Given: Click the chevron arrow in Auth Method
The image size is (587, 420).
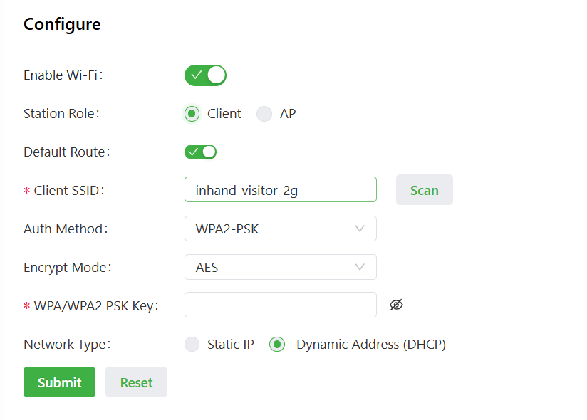Looking at the screenshot, I should [360, 229].
